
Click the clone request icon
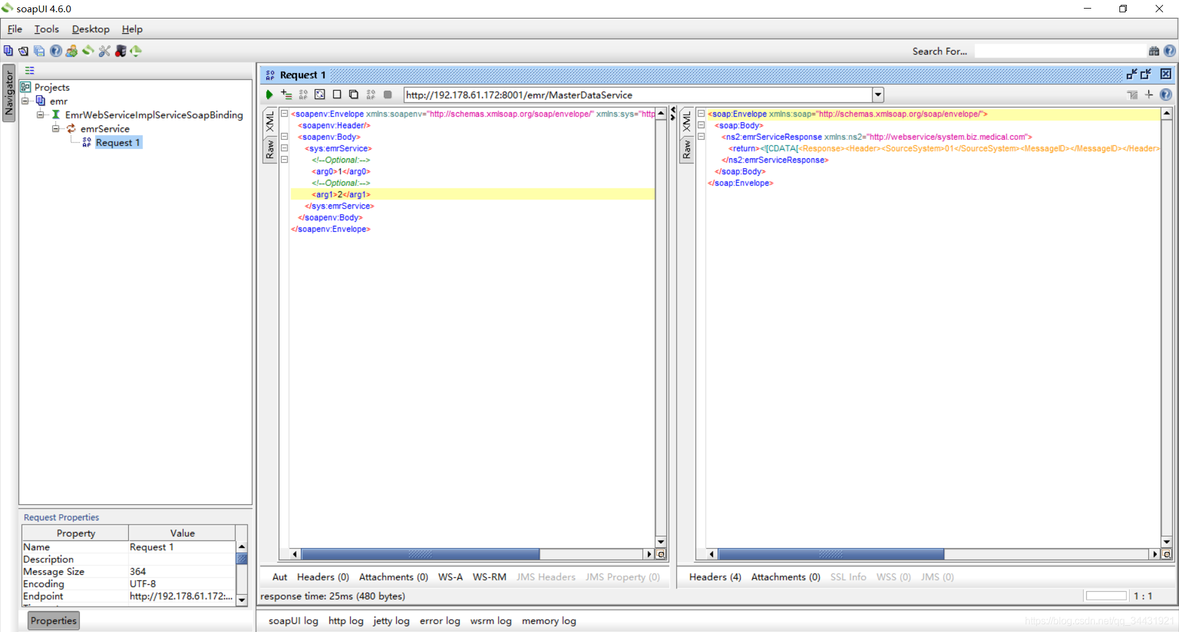(x=354, y=94)
